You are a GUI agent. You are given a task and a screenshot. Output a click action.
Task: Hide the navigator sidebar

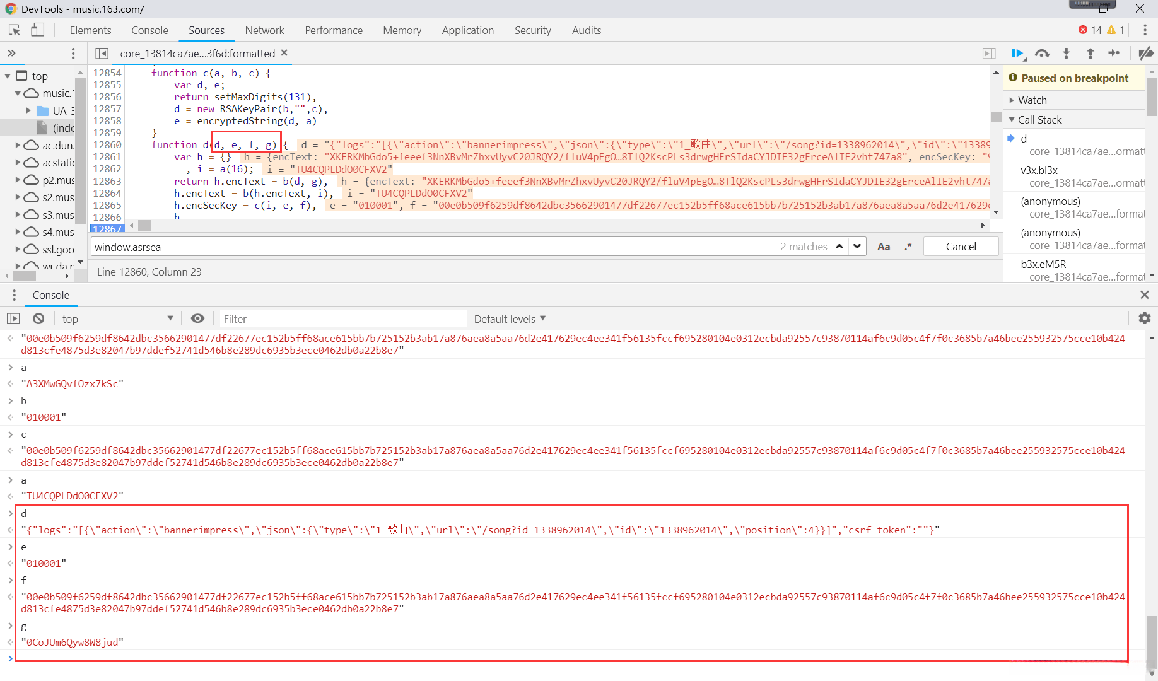coord(102,54)
